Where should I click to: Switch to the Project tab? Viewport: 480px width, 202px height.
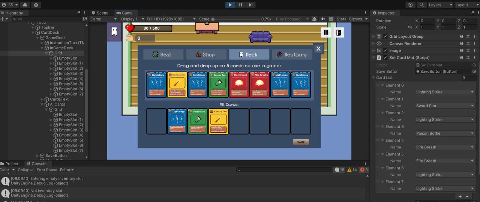click(9, 163)
